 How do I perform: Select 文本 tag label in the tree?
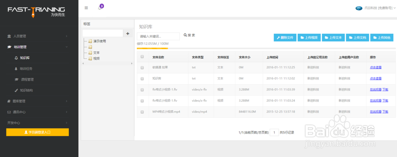[96, 53]
